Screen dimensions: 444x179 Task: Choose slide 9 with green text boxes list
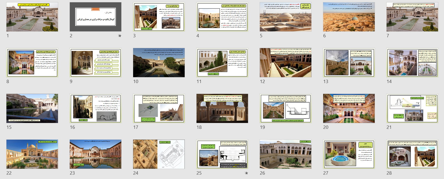click(x=96, y=63)
